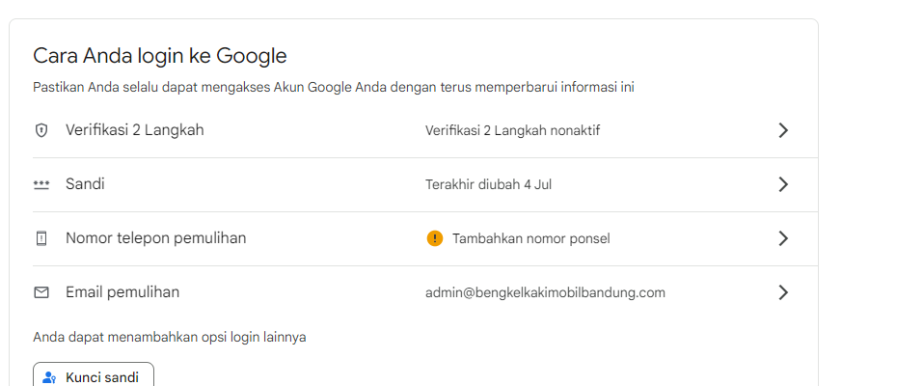Open the Sandi row chevron arrow
923x386 pixels.
[x=783, y=184]
